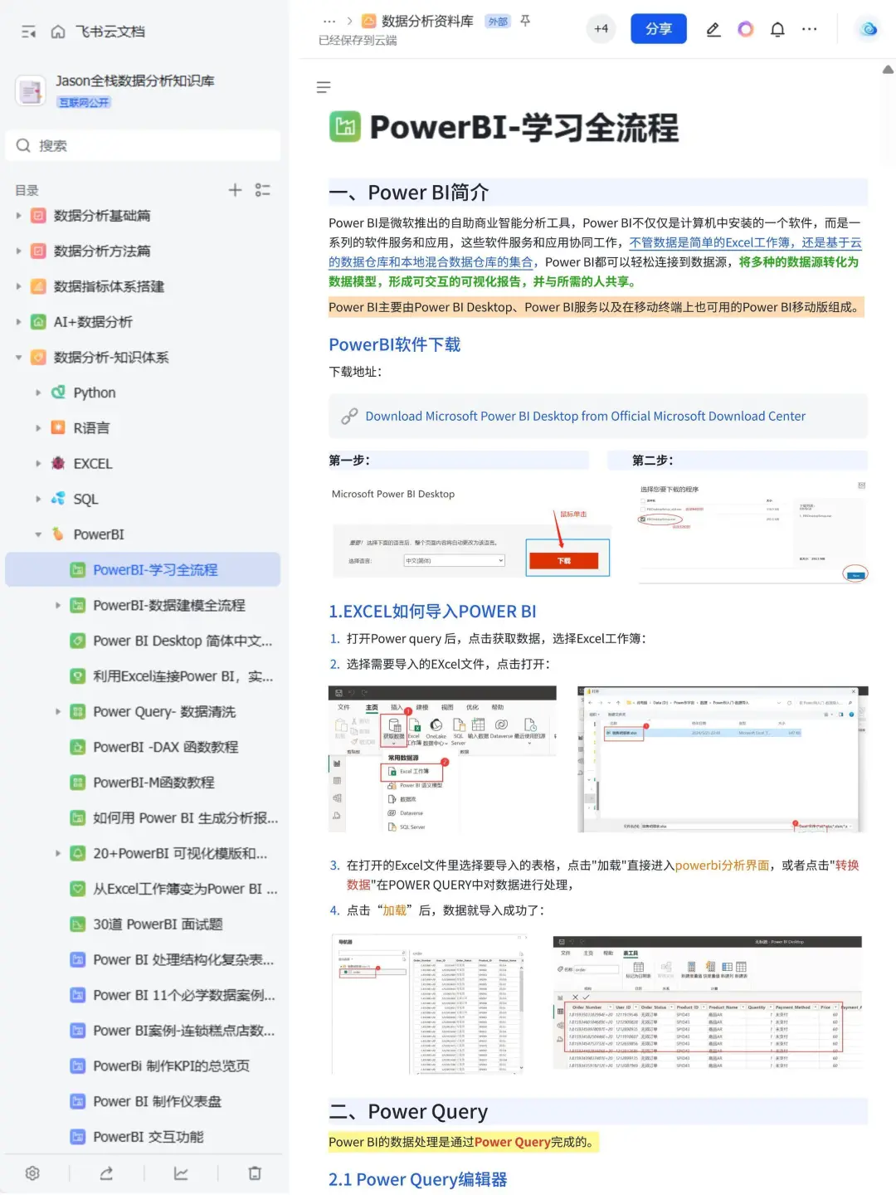The image size is (896, 1195).
Task: Open the document outline hamburger icon
Action: click(324, 87)
